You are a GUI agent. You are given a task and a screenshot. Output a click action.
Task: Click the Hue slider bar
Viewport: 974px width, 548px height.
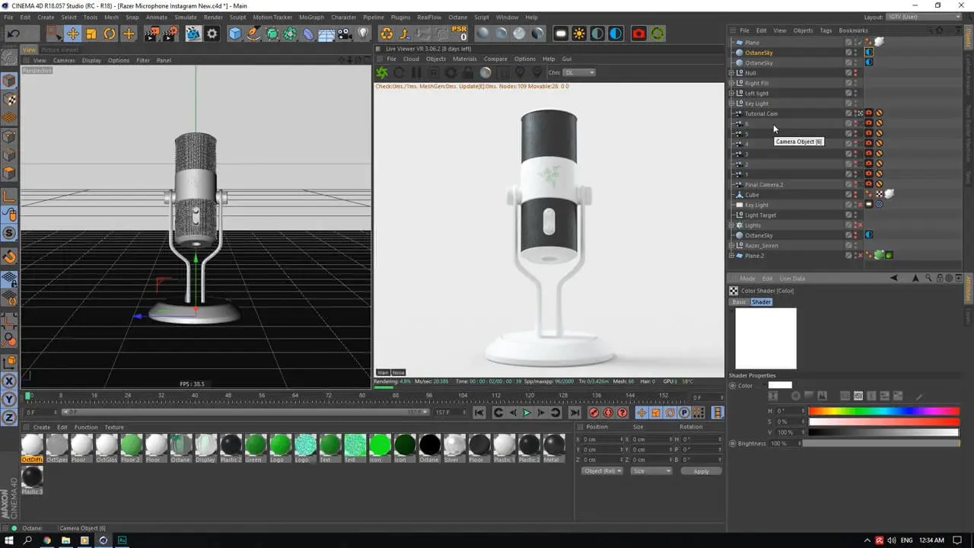(x=883, y=411)
